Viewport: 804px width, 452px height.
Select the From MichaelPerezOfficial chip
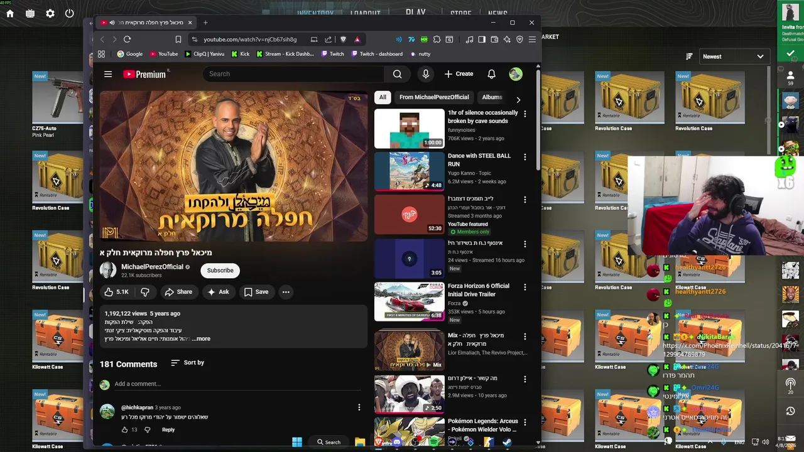[x=434, y=97]
